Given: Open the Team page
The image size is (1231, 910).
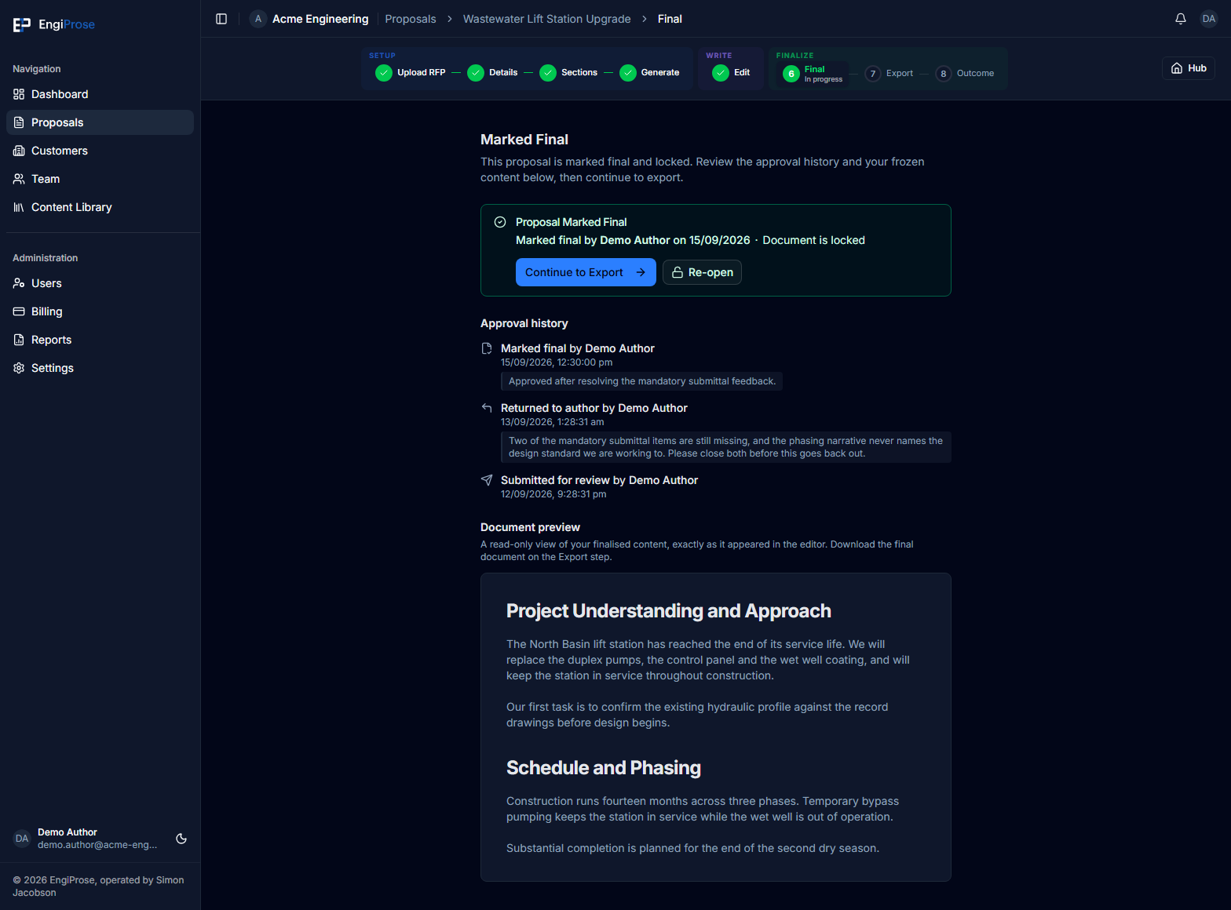Looking at the screenshot, I should coord(100,179).
